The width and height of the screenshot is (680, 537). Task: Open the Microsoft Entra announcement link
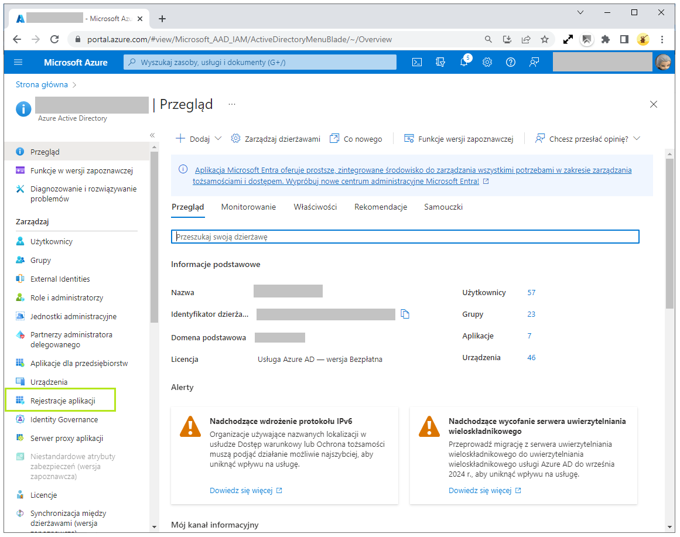410,170
